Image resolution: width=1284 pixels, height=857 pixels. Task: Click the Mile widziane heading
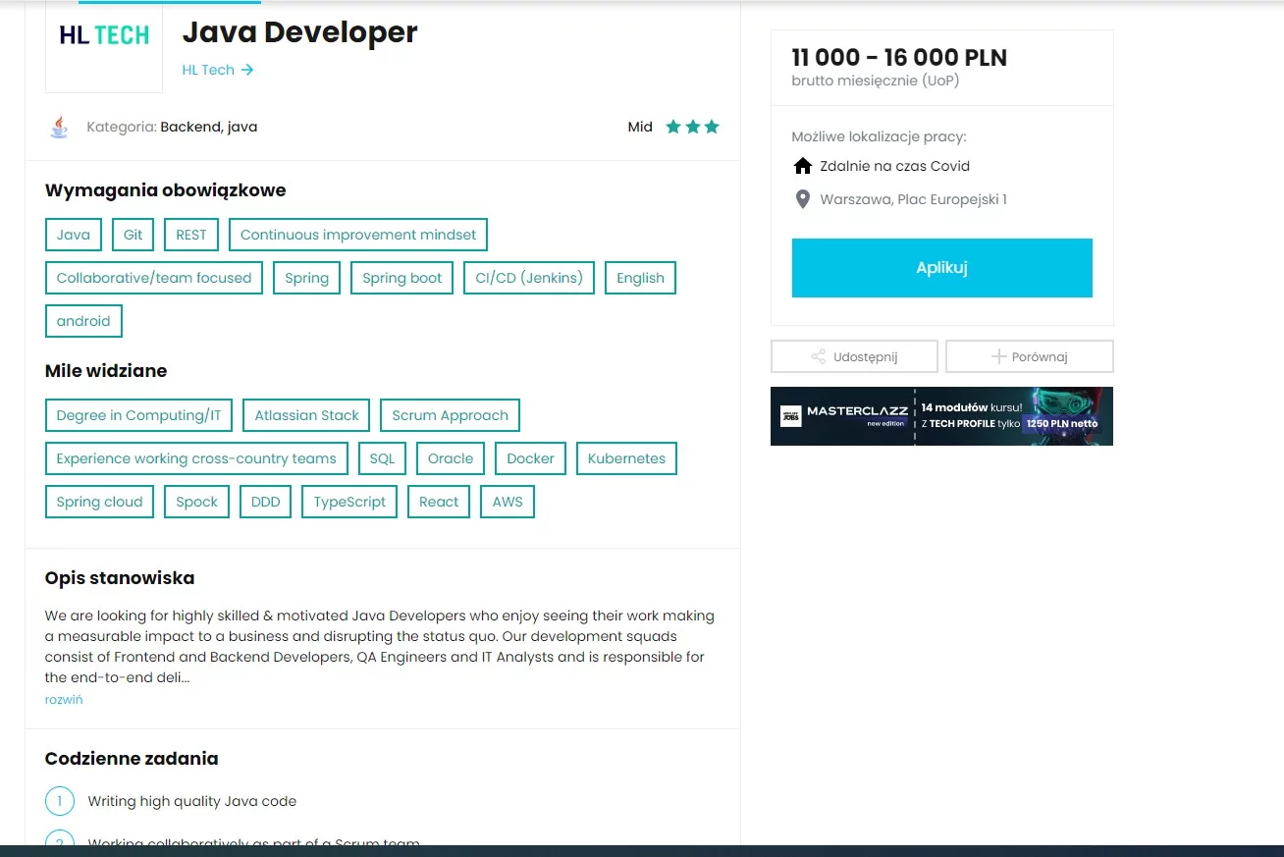[106, 371]
